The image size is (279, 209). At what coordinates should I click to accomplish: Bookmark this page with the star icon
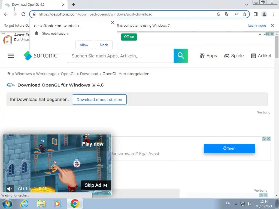245,14
